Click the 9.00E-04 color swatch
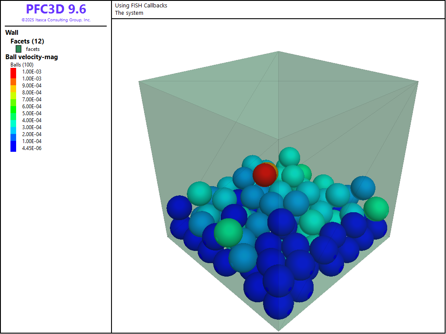This screenshot has width=446, height=334. (x=13, y=86)
